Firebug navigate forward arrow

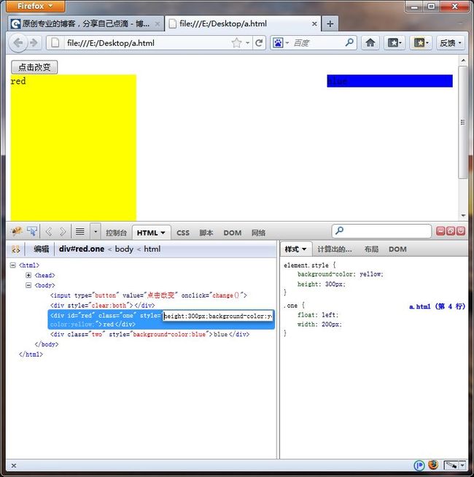(x=63, y=232)
